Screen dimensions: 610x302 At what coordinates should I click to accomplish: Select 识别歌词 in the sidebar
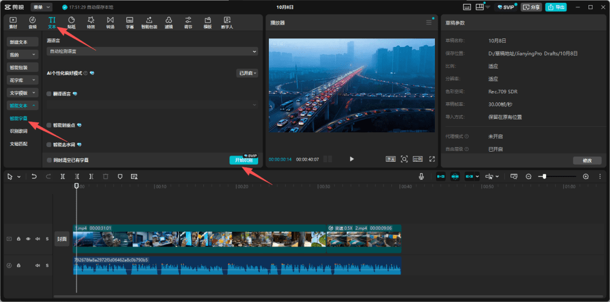19,131
